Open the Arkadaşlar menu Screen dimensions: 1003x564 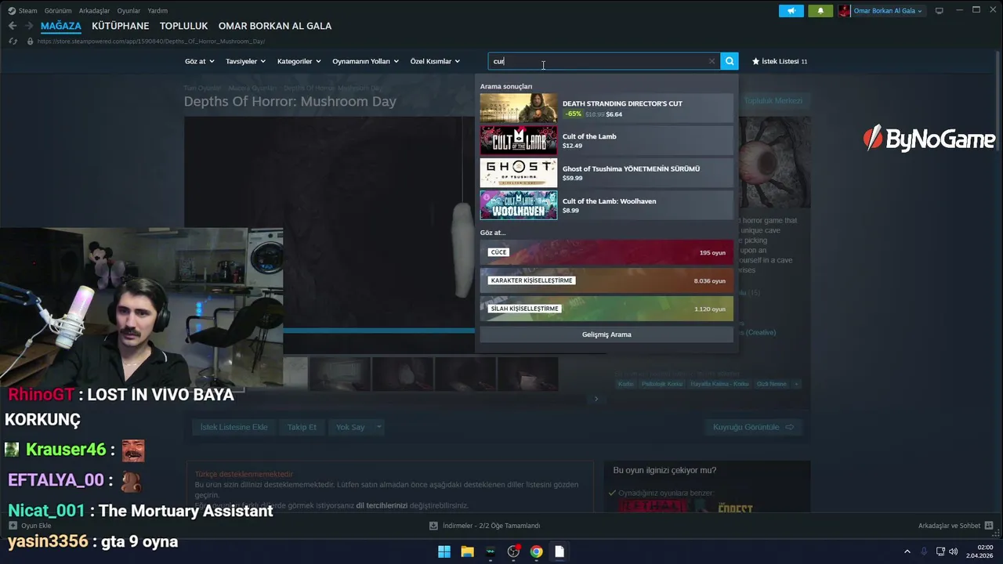(x=95, y=11)
